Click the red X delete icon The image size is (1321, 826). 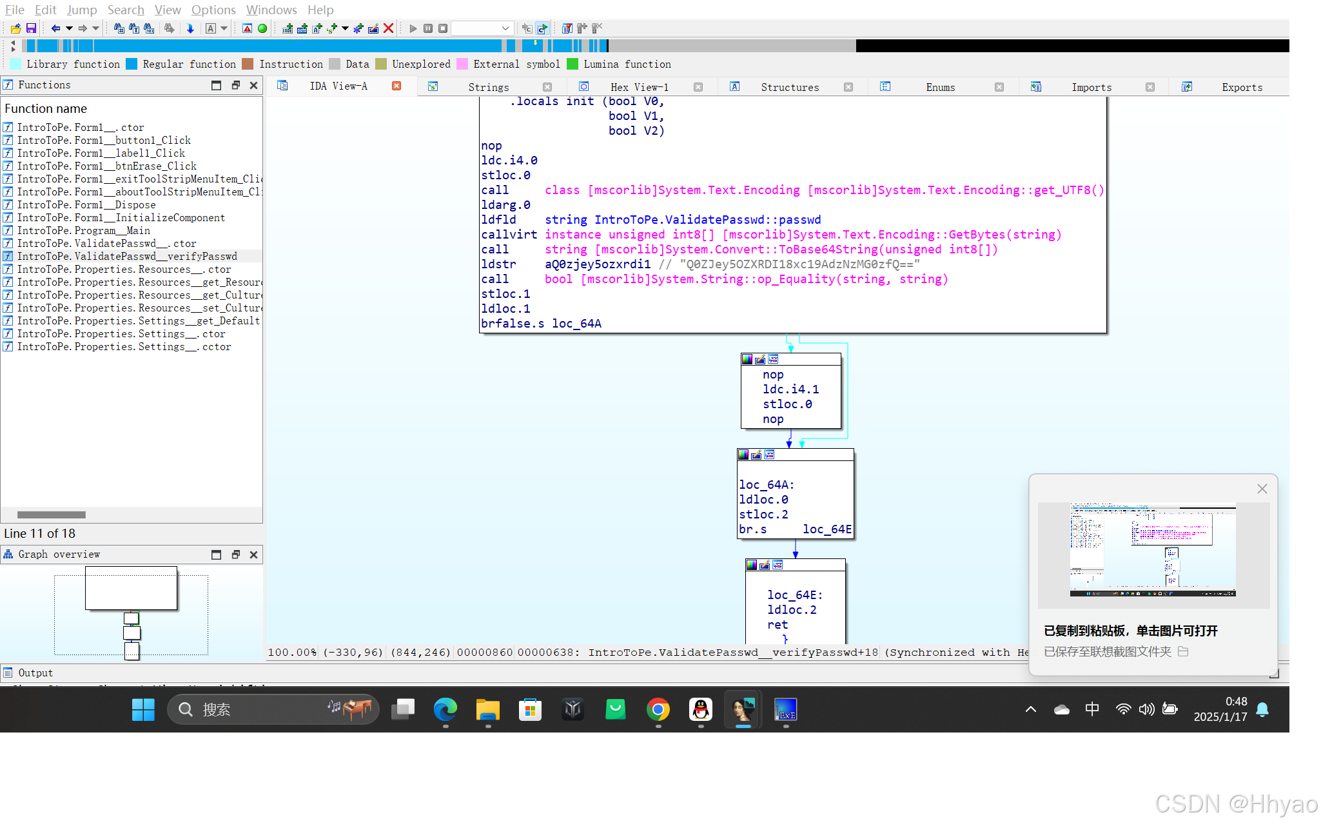[388, 28]
